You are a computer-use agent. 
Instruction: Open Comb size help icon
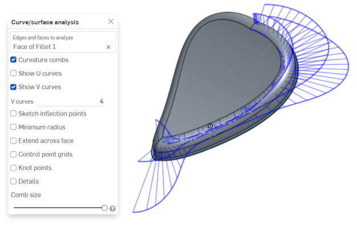click(113, 209)
